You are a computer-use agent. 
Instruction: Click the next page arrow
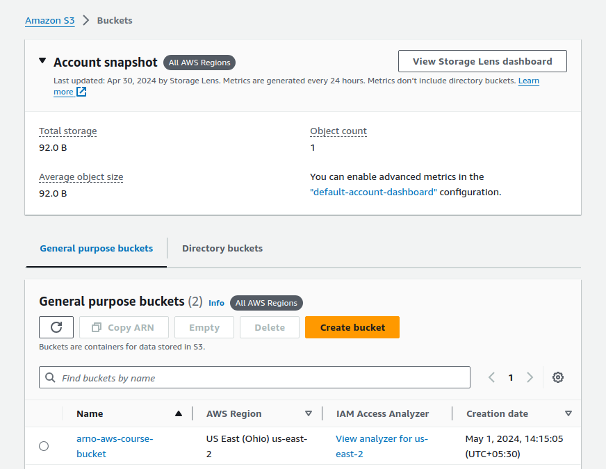530,377
